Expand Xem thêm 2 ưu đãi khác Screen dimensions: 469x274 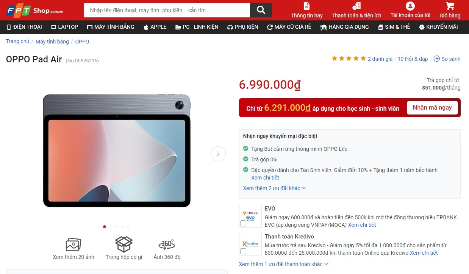275,188
